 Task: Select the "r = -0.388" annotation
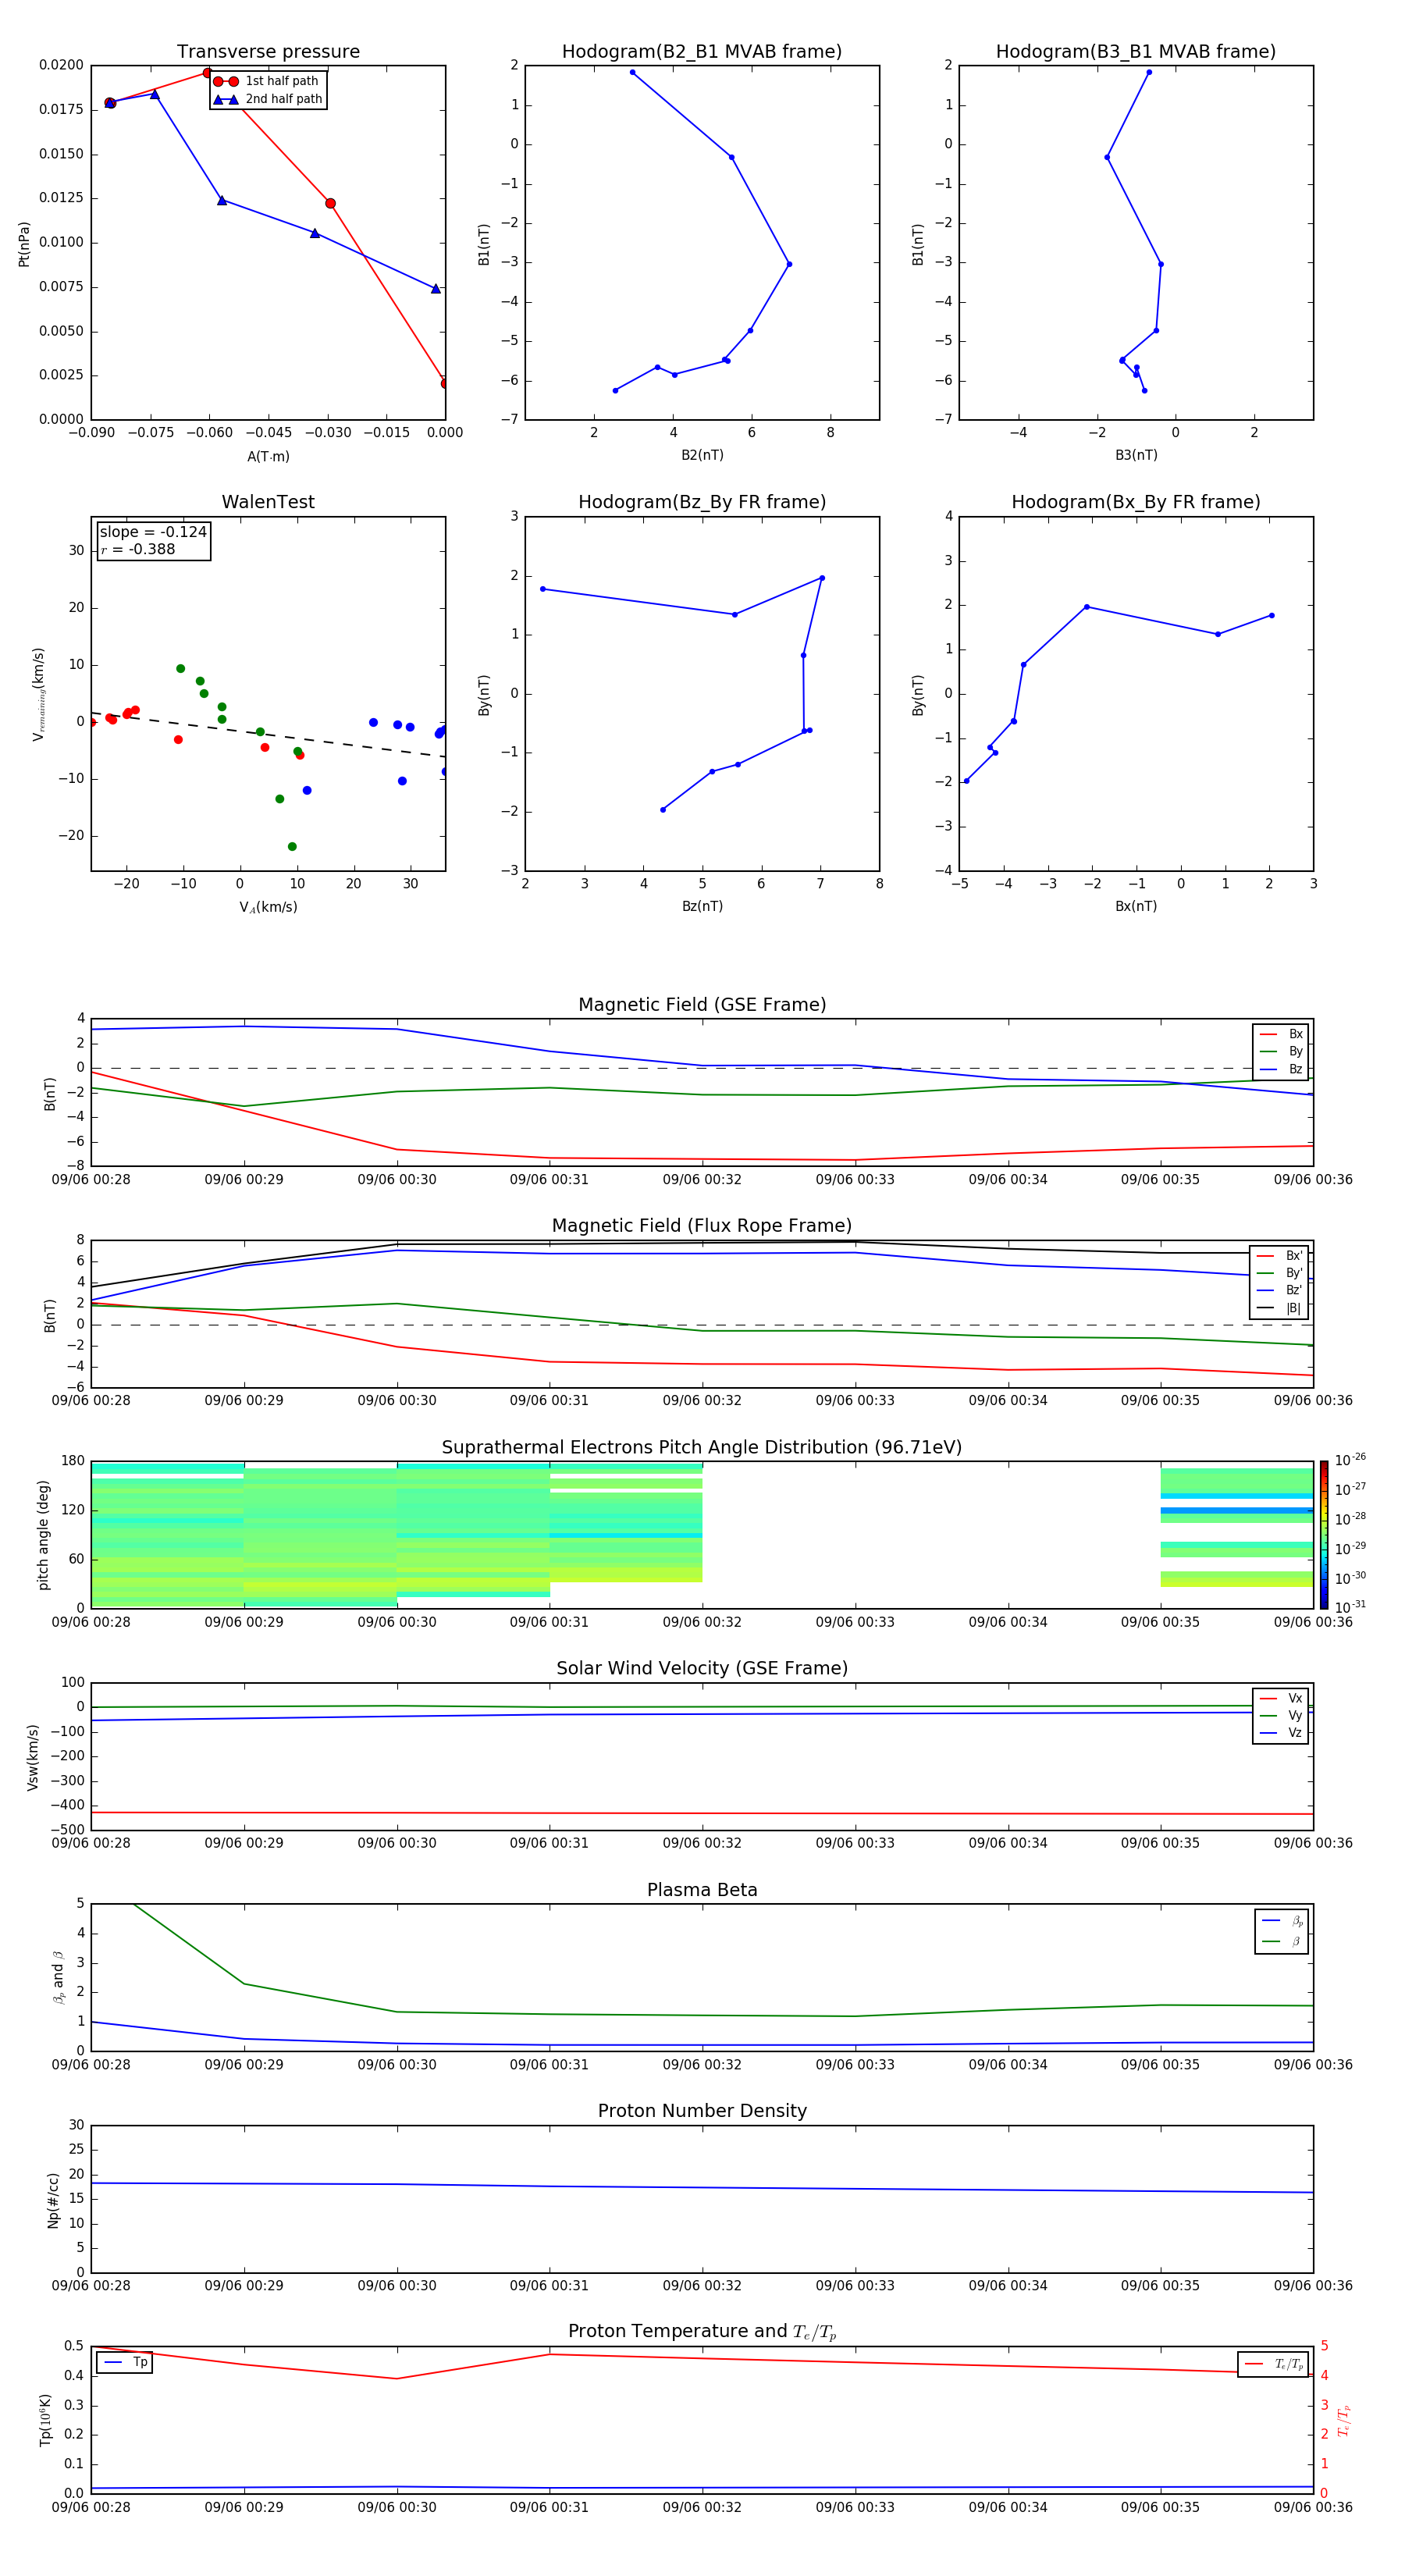coord(138,550)
